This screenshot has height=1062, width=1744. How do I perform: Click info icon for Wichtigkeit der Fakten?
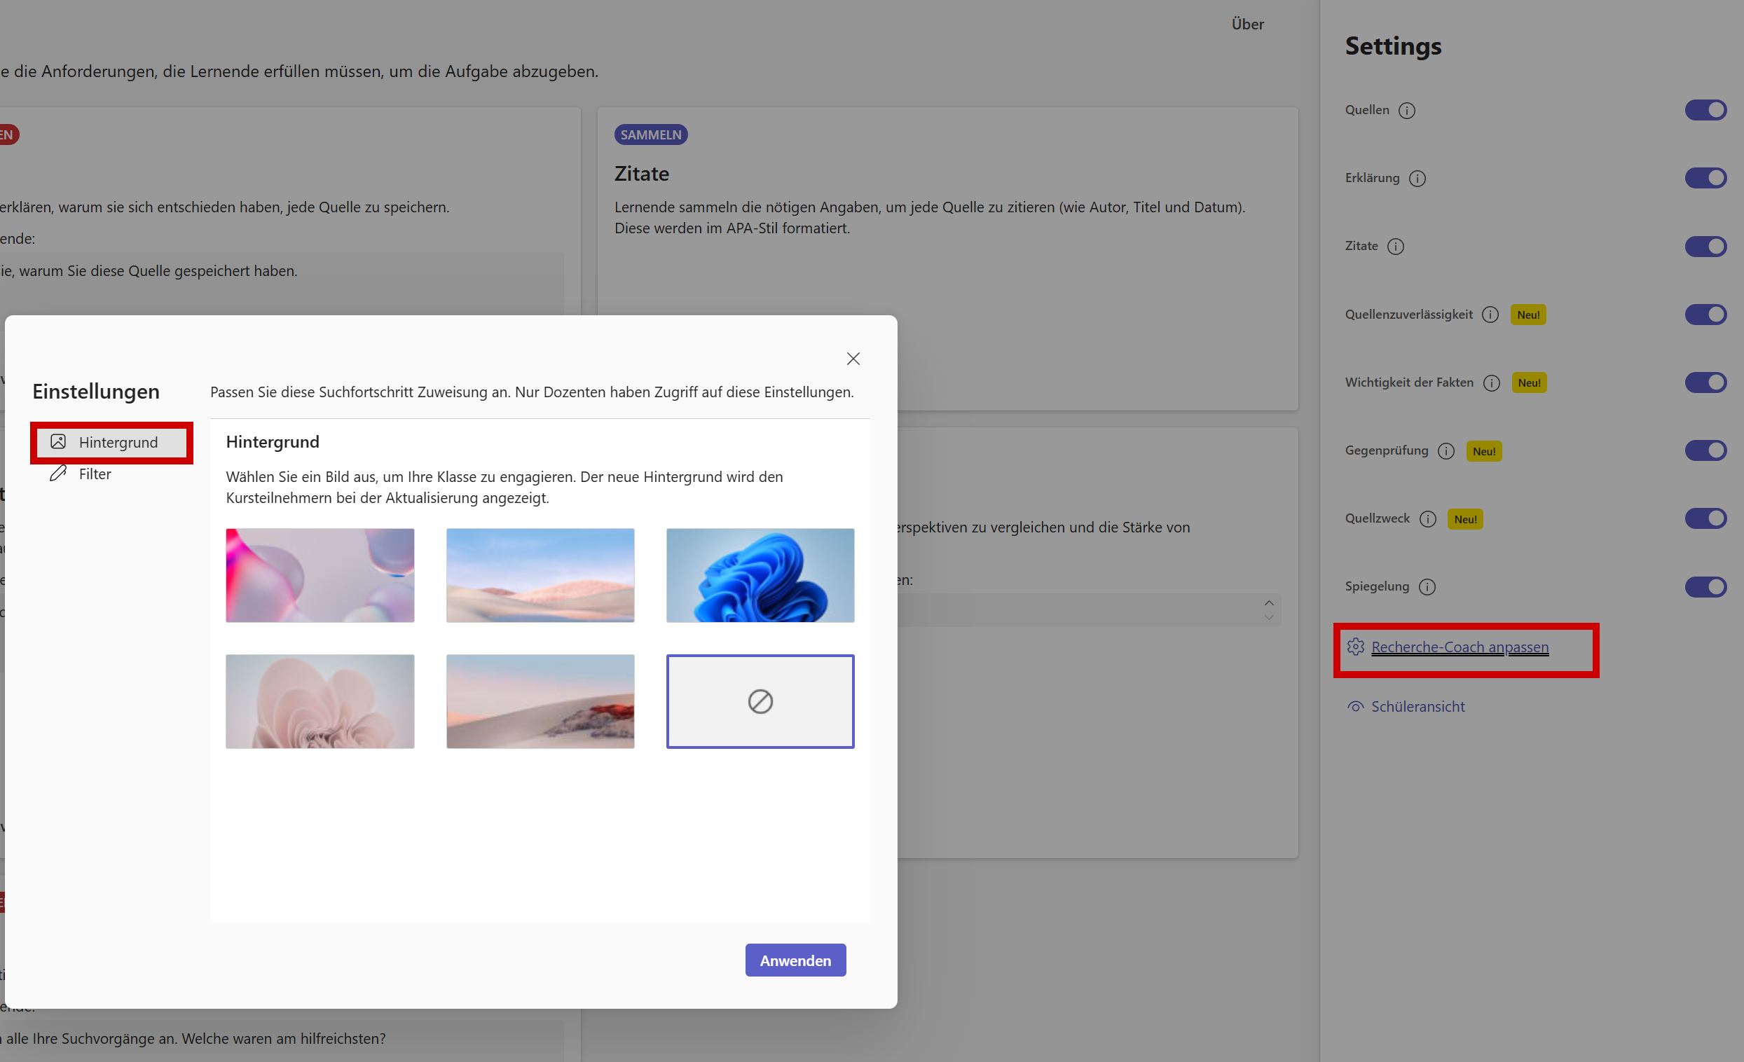(x=1491, y=382)
